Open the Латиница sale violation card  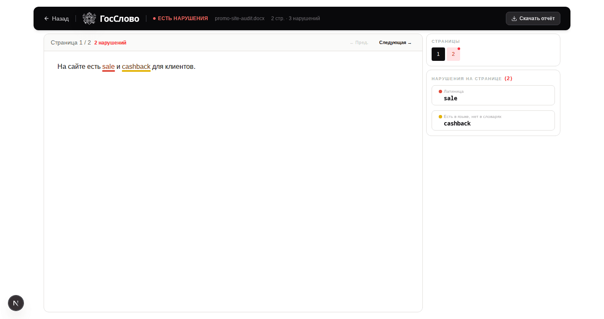[x=493, y=95]
